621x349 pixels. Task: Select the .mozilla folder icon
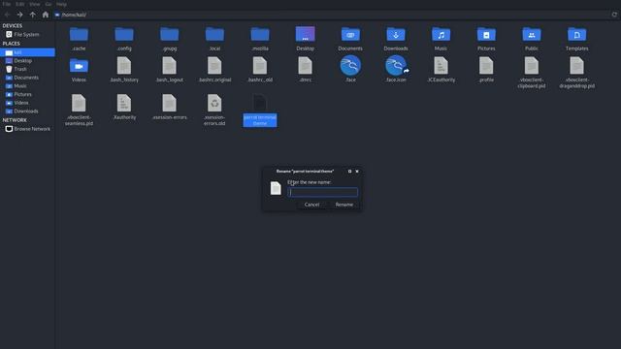[x=260, y=35]
